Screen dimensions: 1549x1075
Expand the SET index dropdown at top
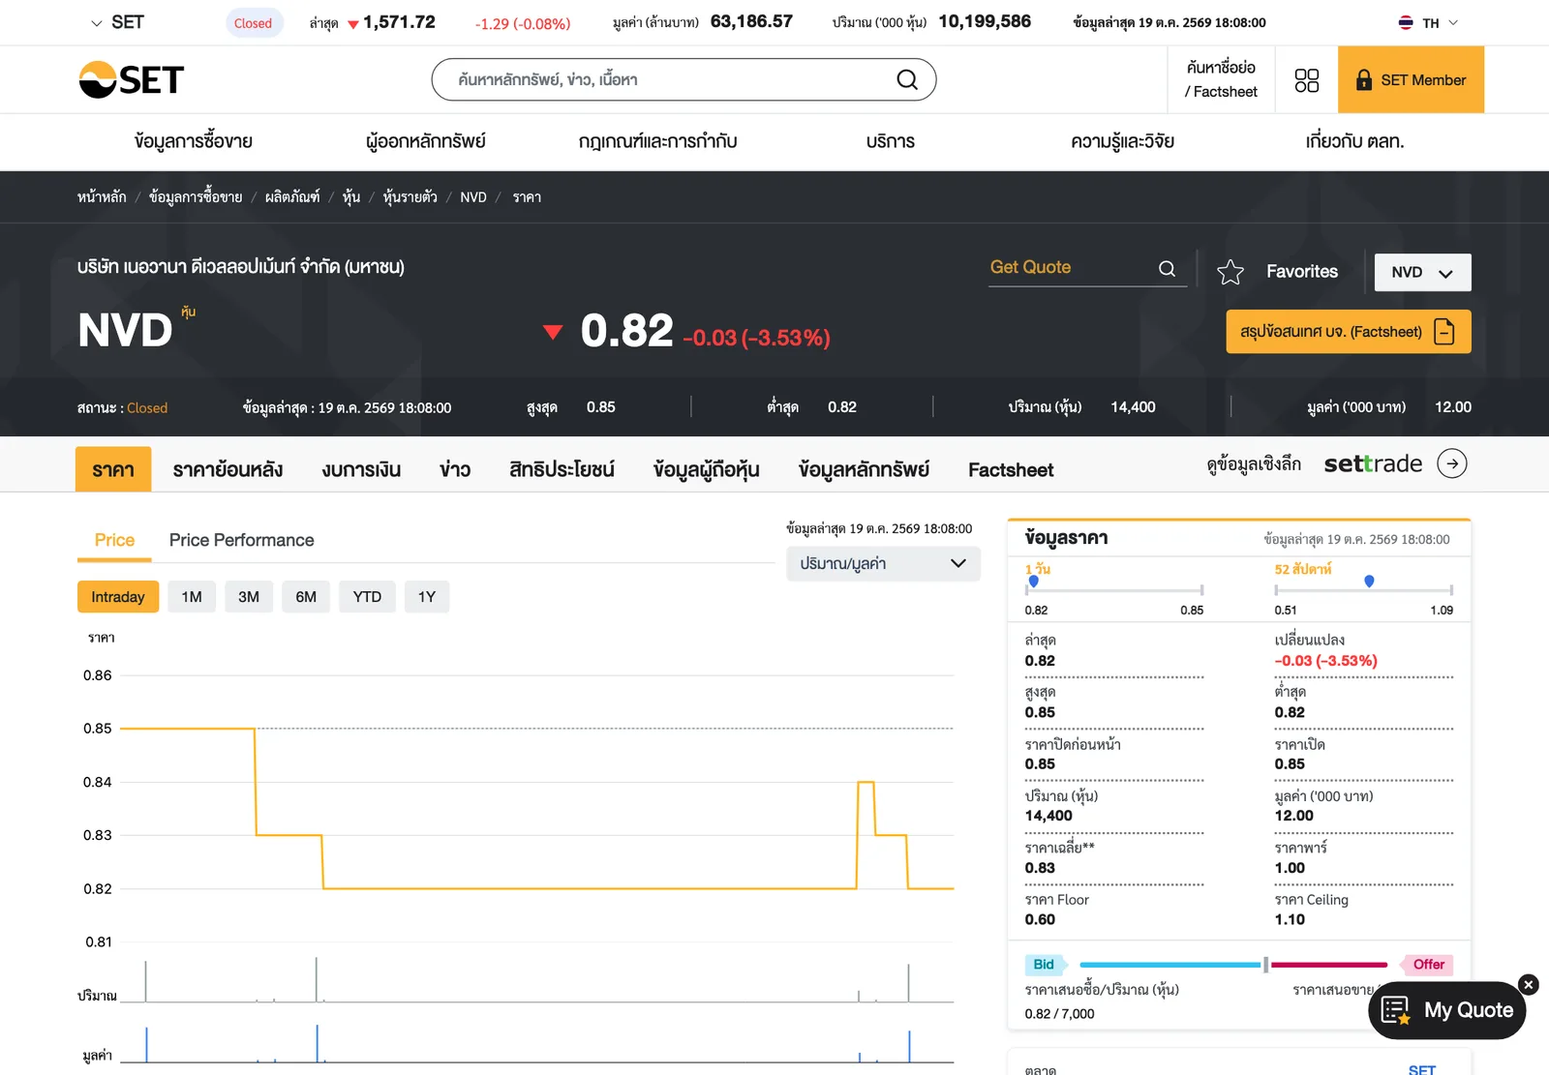[x=96, y=23]
